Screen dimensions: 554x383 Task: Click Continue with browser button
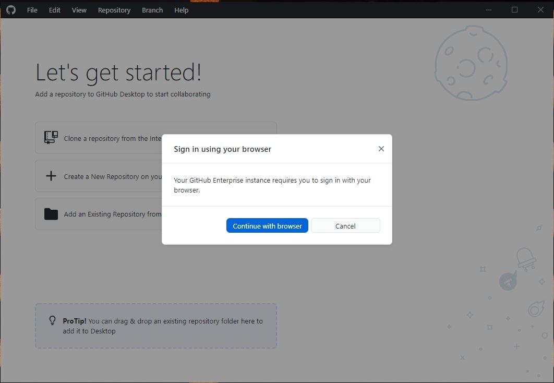(267, 226)
